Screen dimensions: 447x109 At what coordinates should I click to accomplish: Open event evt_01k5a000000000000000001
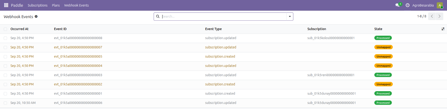coord(78,93)
